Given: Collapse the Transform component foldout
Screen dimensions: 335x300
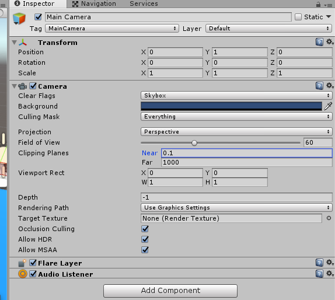Looking at the screenshot, I should [15, 42].
